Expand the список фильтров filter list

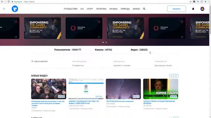click(x=41, y=61)
